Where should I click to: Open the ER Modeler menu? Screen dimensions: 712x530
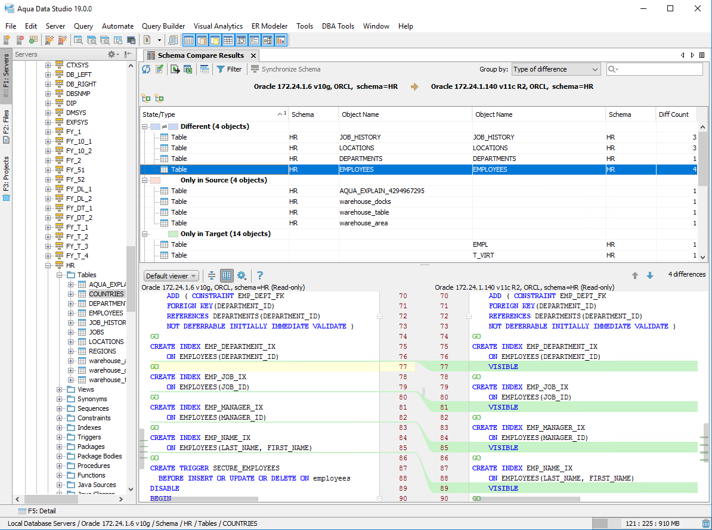pyautogui.click(x=270, y=26)
